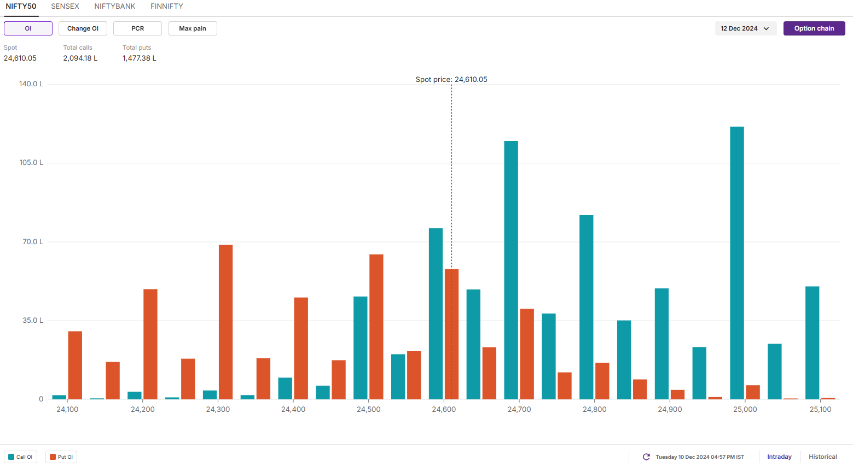This screenshot has width=853, height=467.
Task: Switch to Historical mode
Action: pyautogui.click(x=823, y=457)
